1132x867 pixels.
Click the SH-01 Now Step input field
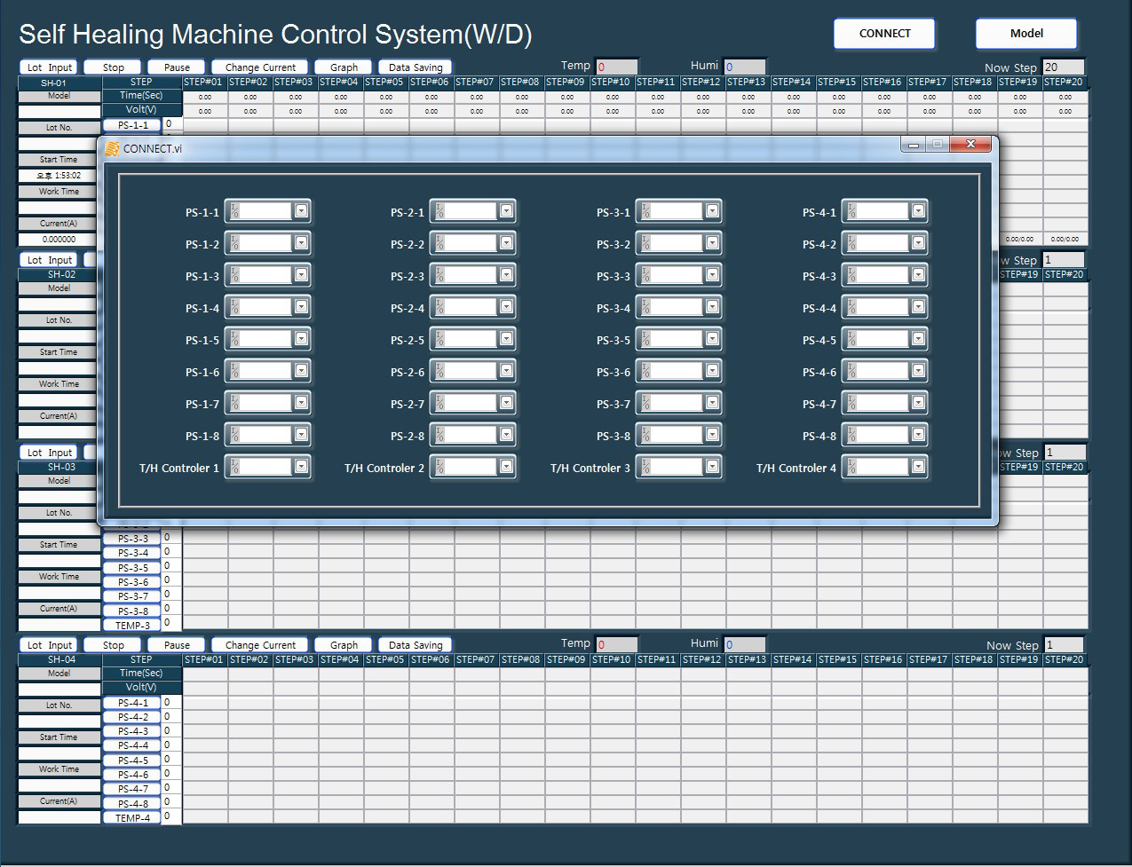pos(1063,67)
